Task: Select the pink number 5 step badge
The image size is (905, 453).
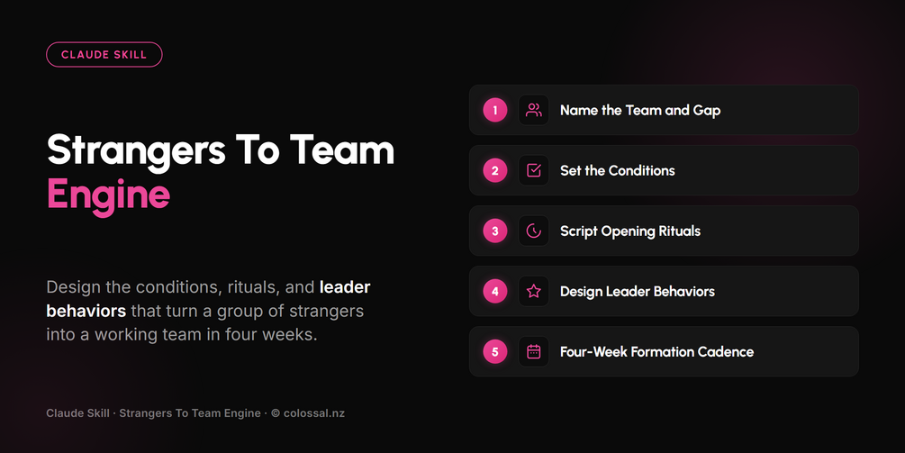Action: (495, 351)
